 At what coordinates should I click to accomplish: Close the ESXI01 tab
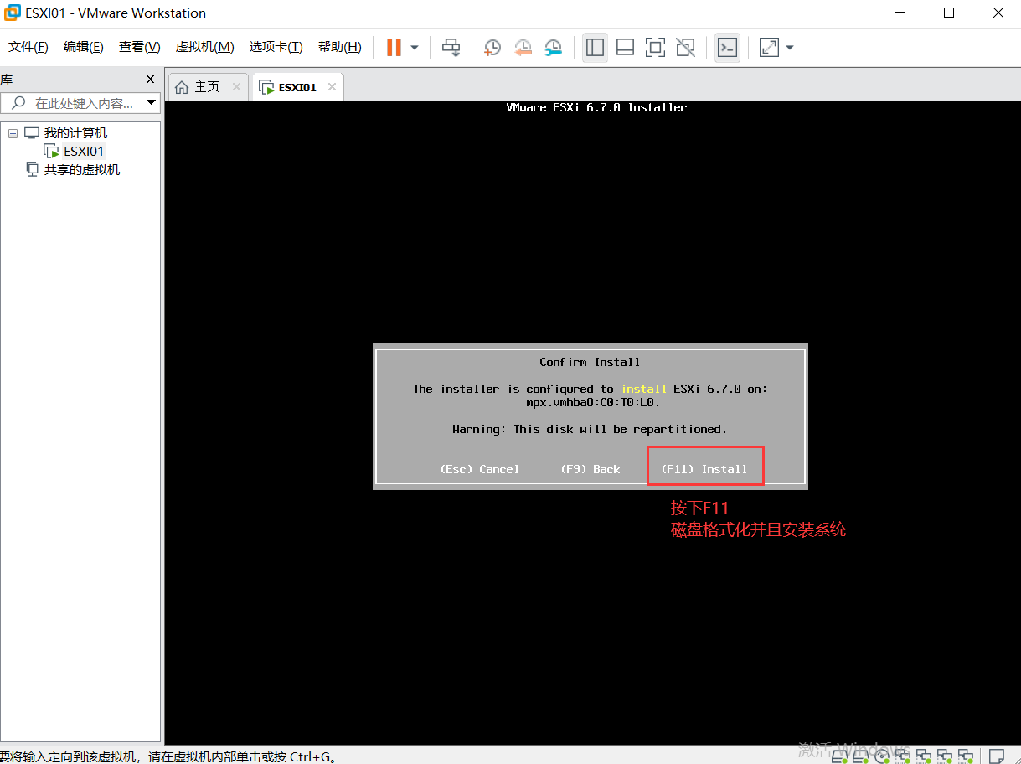(x=333, y=86)
